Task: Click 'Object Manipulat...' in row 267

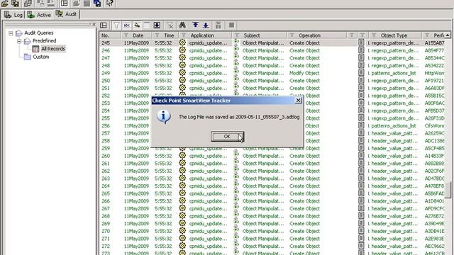Action: pos(263,208)
